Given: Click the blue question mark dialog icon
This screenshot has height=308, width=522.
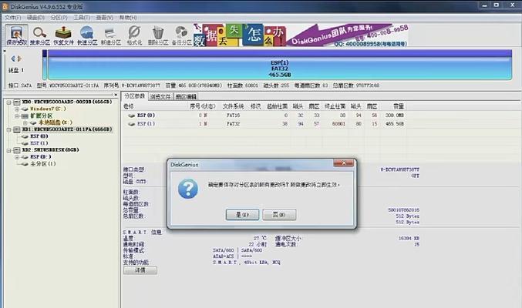Looking at the screenshot, I should [188, 189].
